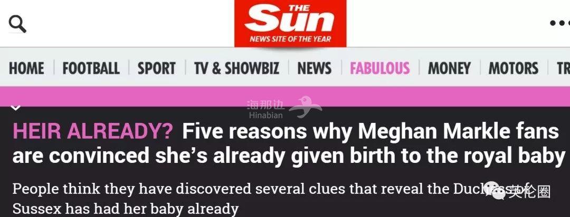
Task: Select the pink FABULOUS tab
Action: [x=379, y=68]
